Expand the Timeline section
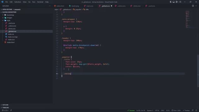This screenshot has height=112, width=199. [6, 108]
